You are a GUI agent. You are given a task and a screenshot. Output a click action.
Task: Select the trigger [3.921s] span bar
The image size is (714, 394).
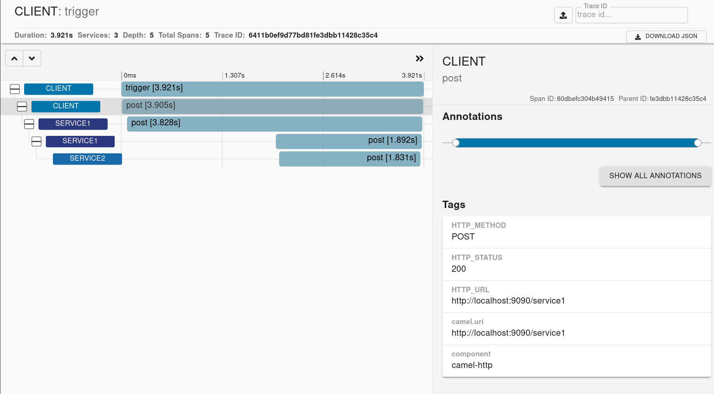272,89
